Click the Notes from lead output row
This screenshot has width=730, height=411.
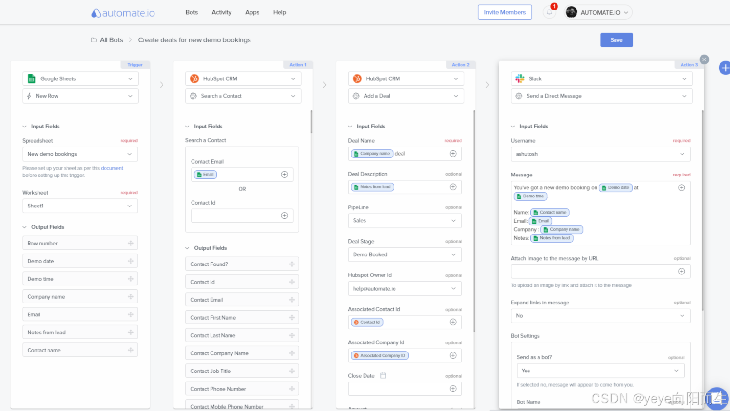click(x=80, y=333)
